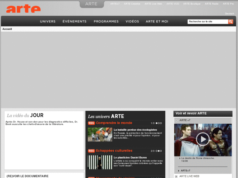Focus the Recherche sur le site field

[208, 22]
